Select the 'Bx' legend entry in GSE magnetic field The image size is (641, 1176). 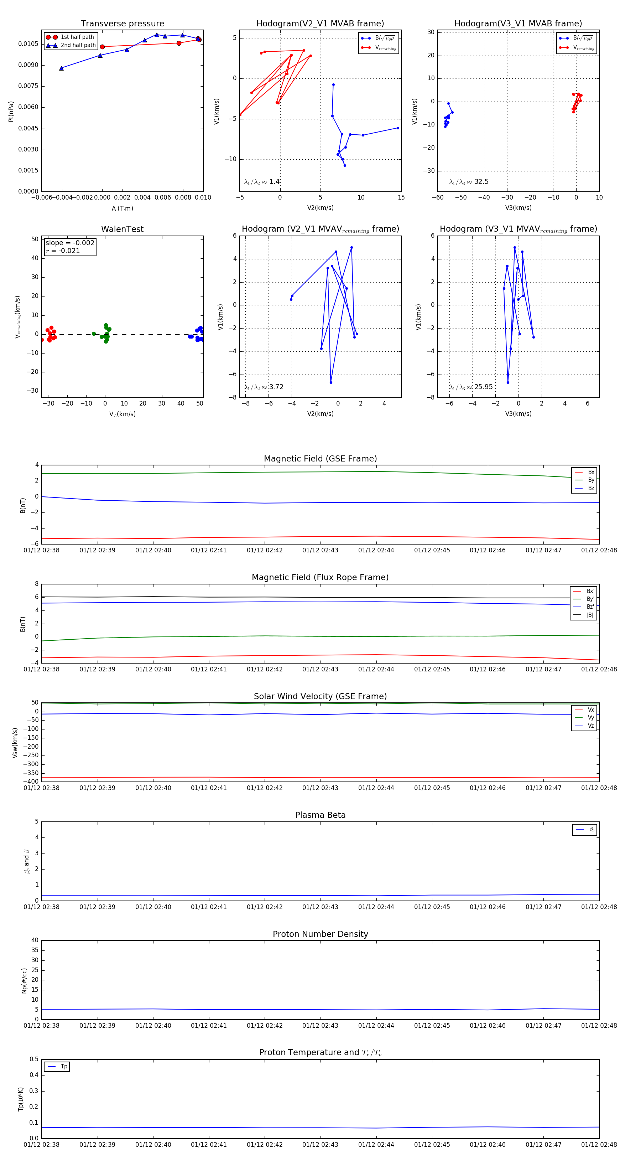pyautogui.click(x=584, y=472)
